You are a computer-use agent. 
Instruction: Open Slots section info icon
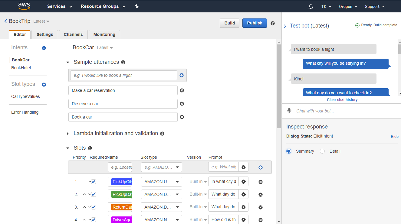pyautogui.click(x=90, y=148)
